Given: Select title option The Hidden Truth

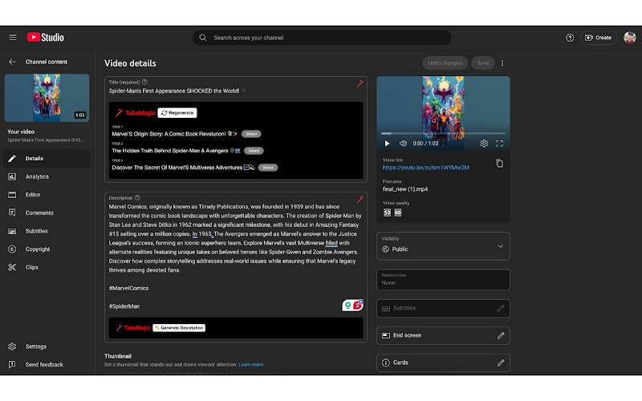Looking at the screenshot, I should coord(254,151).
